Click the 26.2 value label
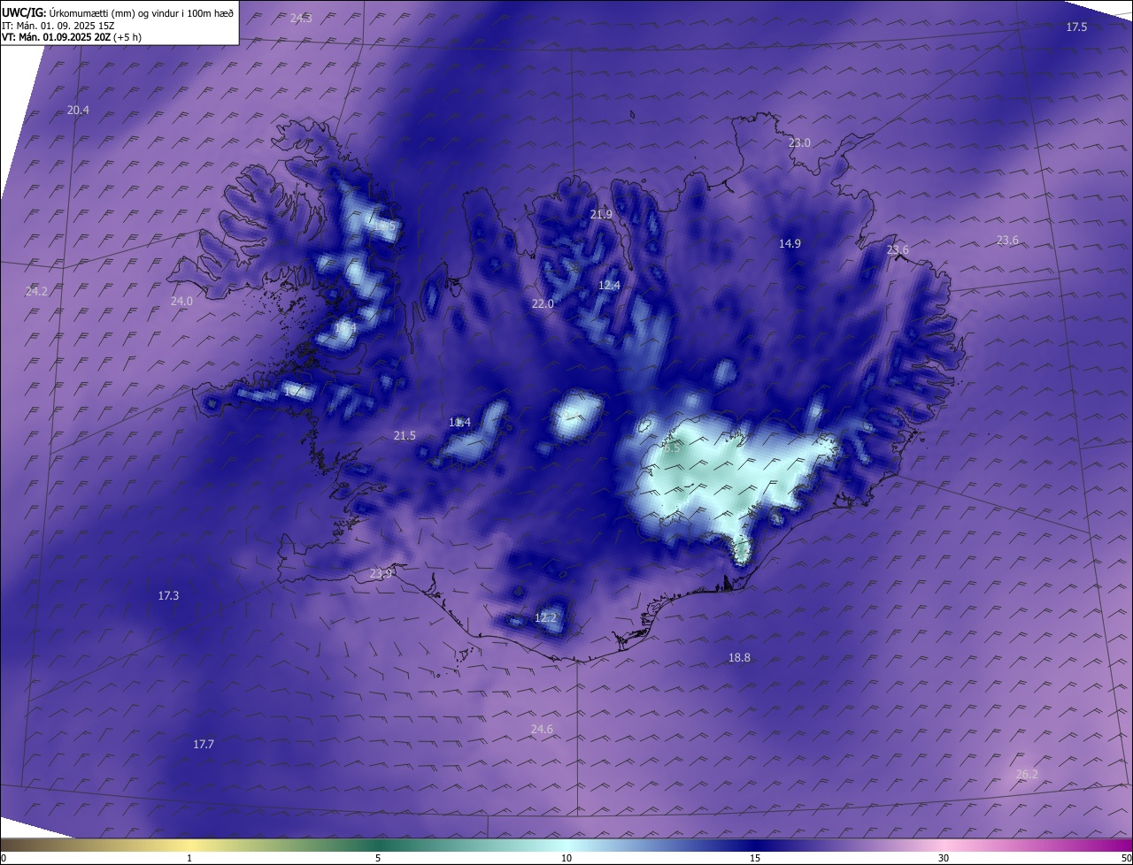This screenshot has width=1133, height=865. pyautogui.click(x=1026, y=774)
